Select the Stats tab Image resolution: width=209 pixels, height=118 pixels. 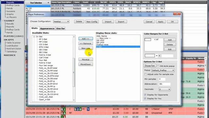click(35, 28)
